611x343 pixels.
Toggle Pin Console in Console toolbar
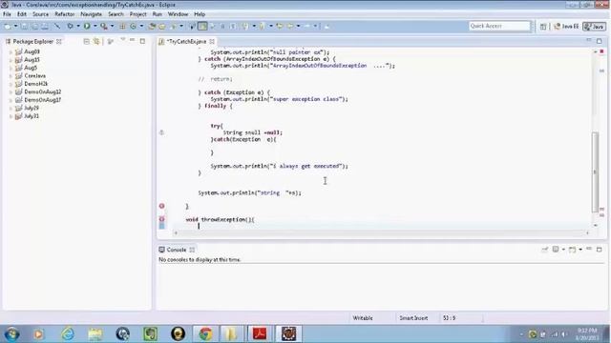click(x=545, y=250)
